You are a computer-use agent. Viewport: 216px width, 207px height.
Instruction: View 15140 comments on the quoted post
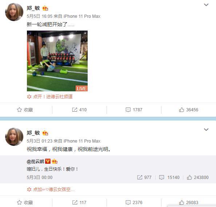tap(169, 178)
